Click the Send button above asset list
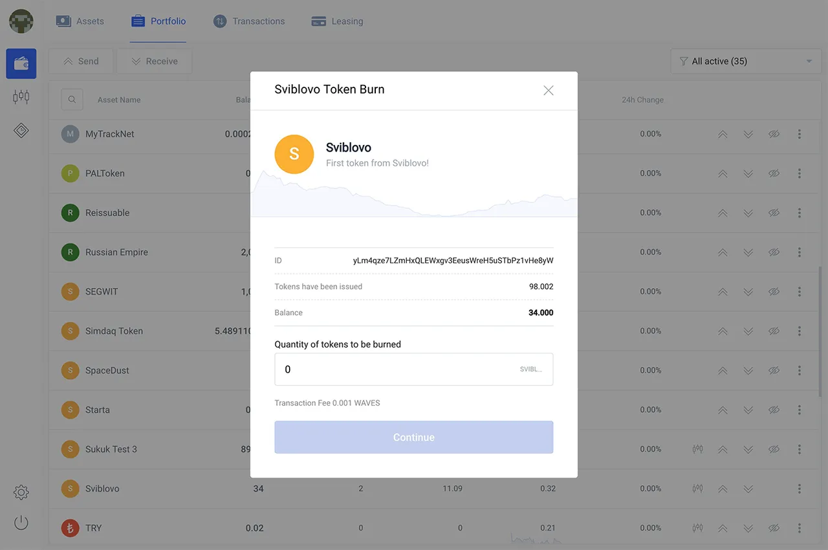This screenshot has width=828, height=550. click(x=81, y=61)
